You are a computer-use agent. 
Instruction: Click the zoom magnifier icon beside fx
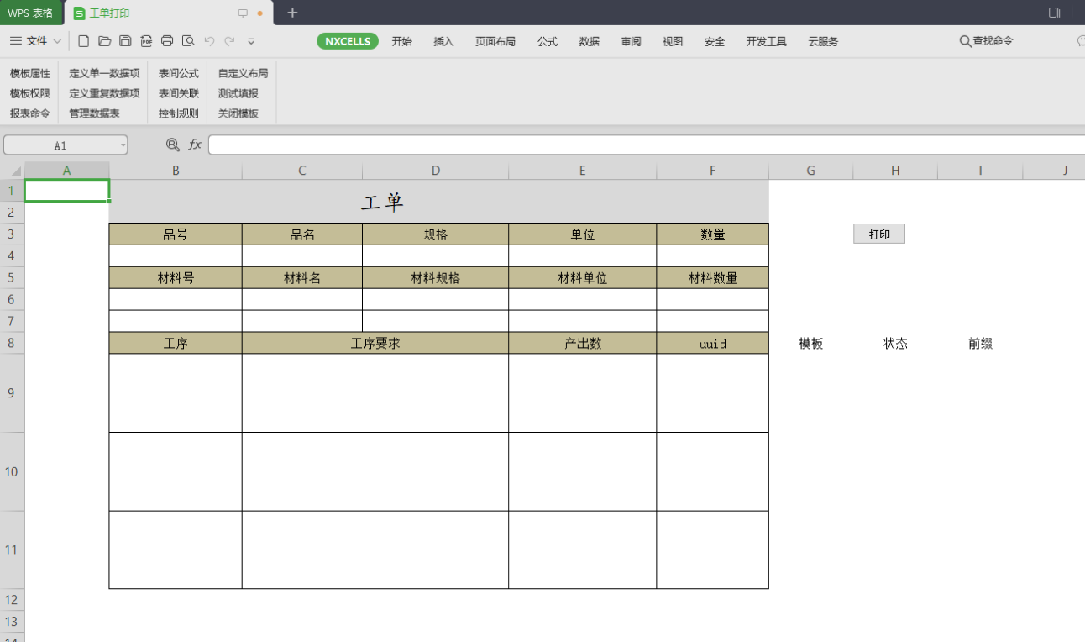(173, 145)
